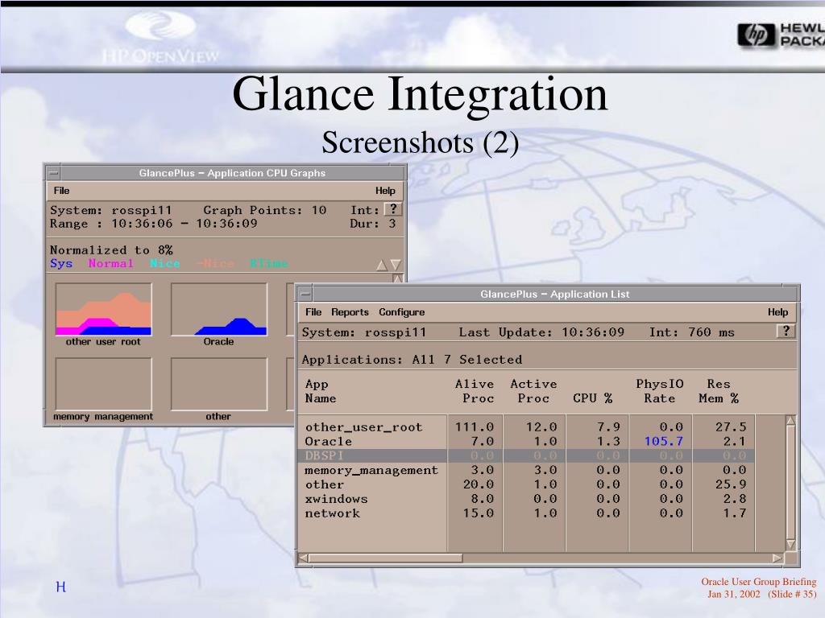Select the other user root CPU graph
The height and width of the screenshot is (618, 825).
point(104,310)
